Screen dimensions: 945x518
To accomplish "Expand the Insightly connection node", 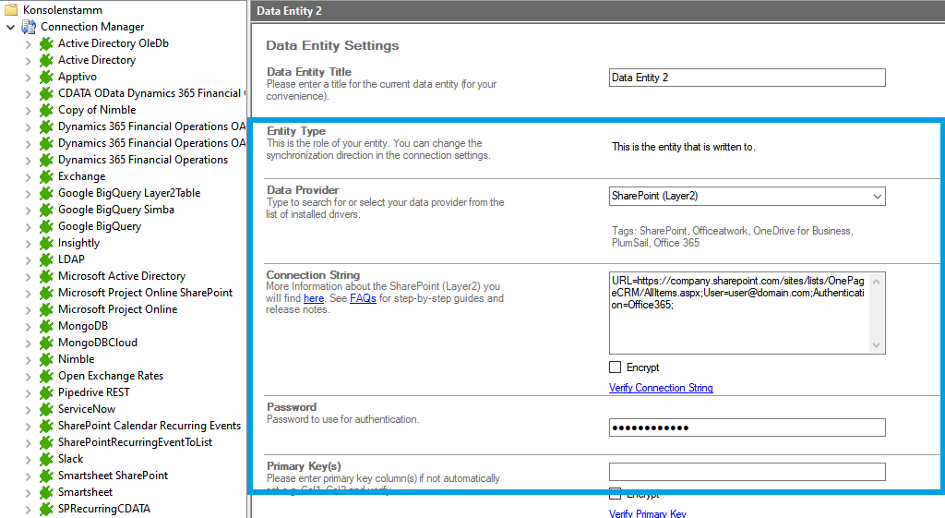I will 29,243.
